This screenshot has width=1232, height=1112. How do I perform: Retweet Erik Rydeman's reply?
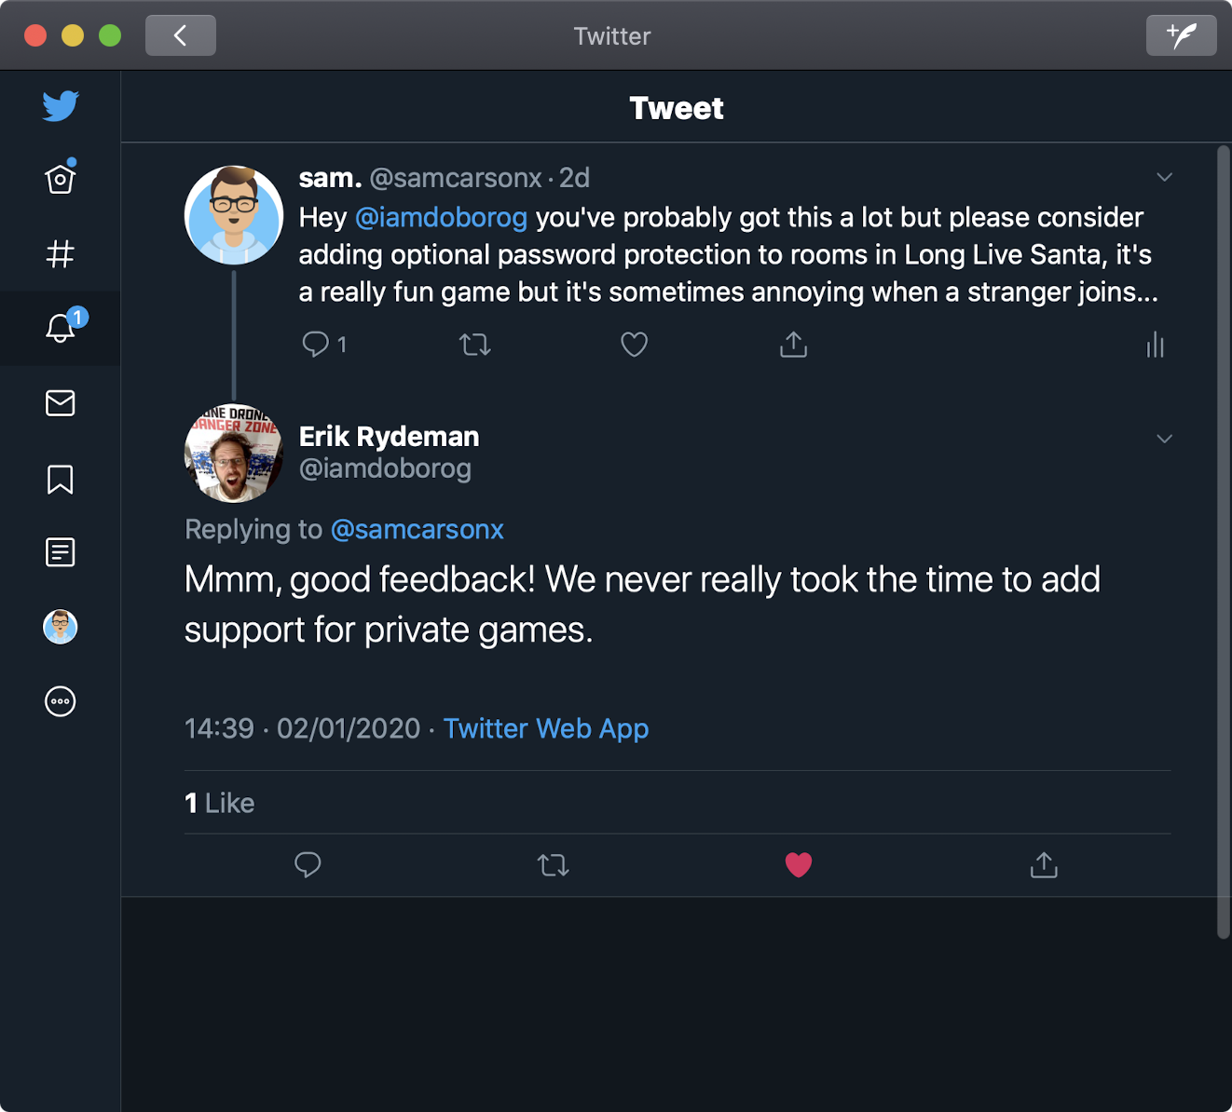tap(554, 865)
